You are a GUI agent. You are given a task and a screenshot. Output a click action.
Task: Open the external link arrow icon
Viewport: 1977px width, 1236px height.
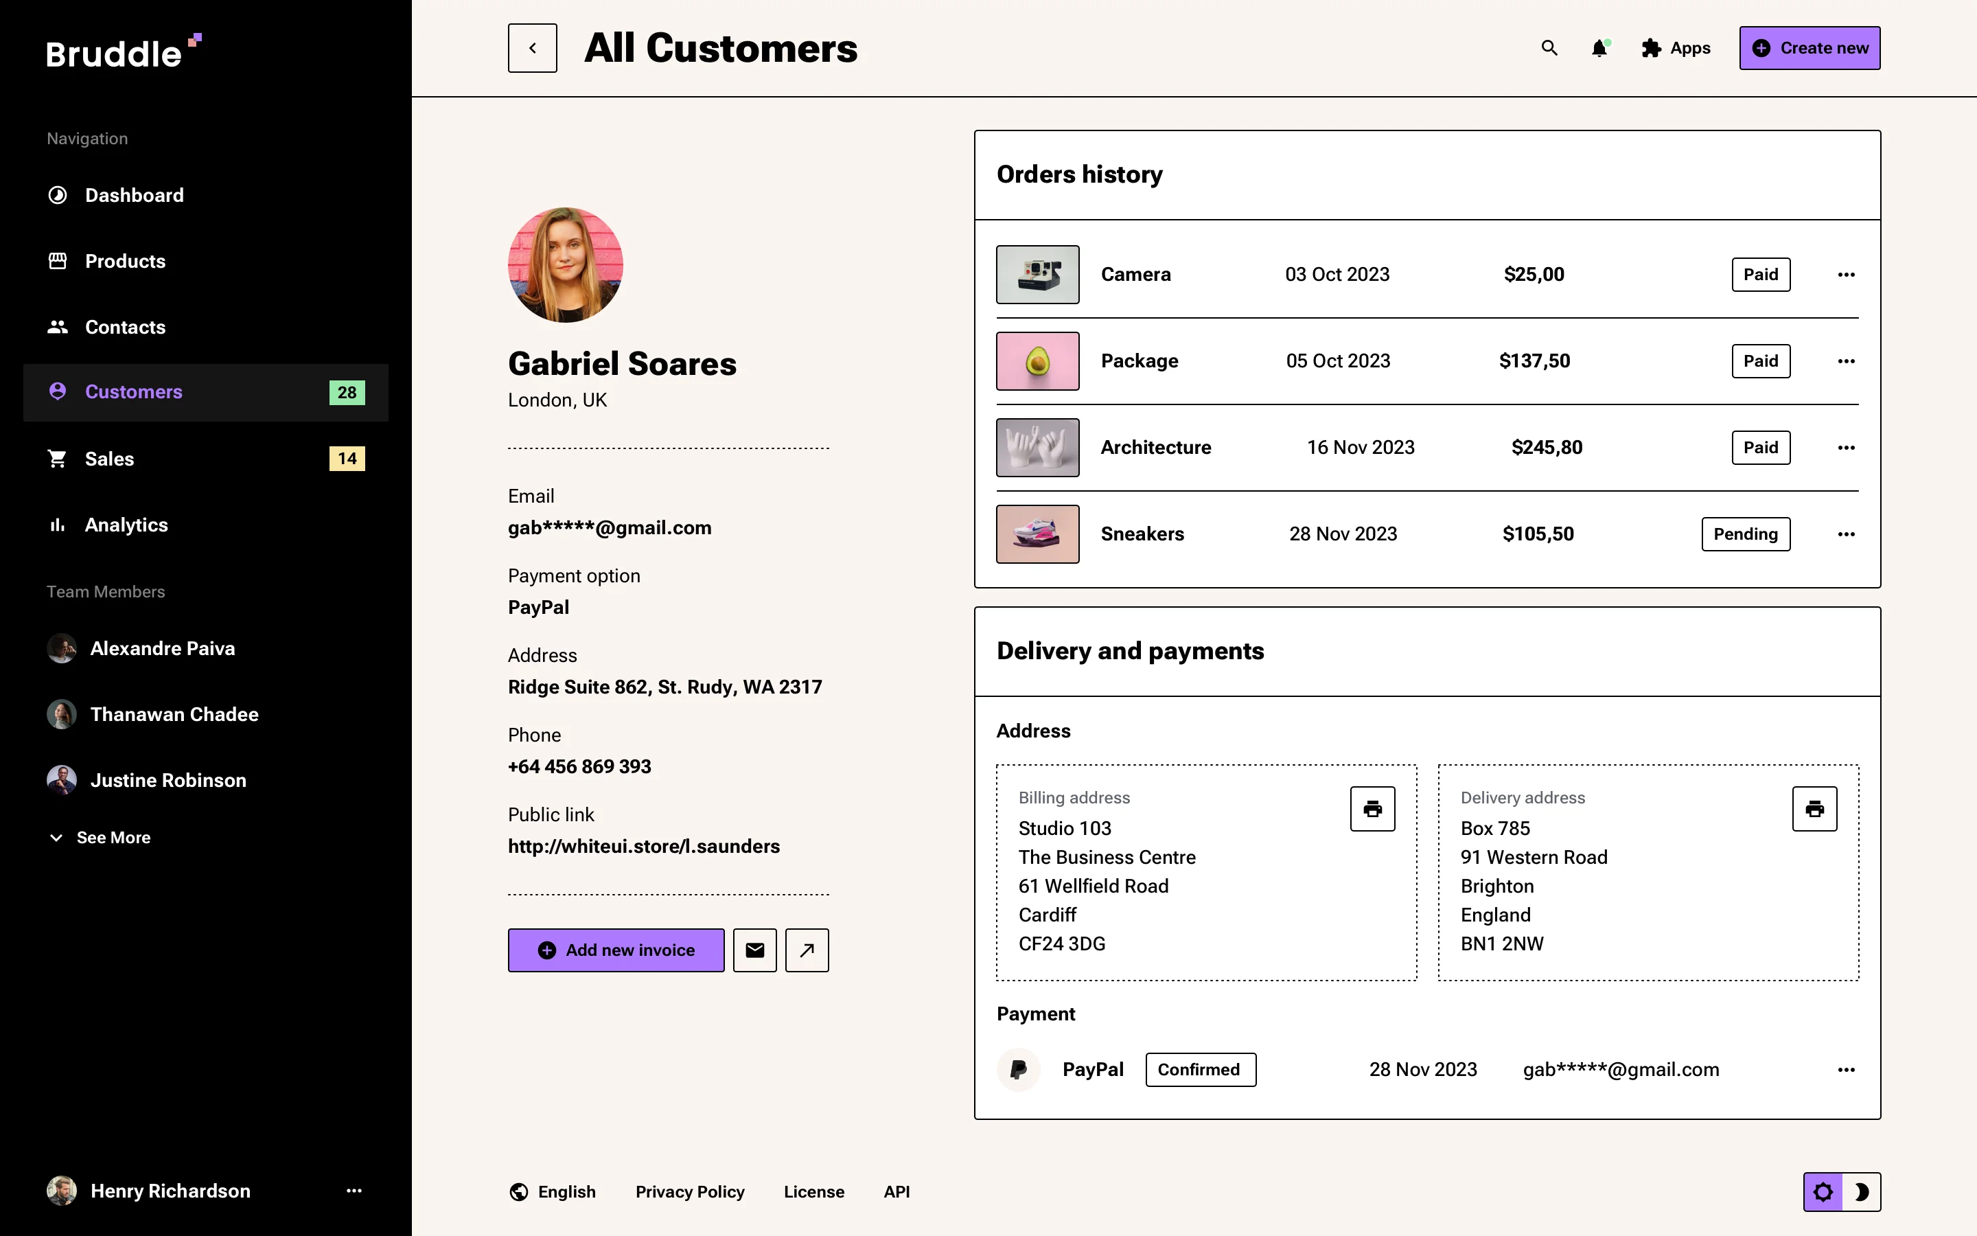pos(807,950)
